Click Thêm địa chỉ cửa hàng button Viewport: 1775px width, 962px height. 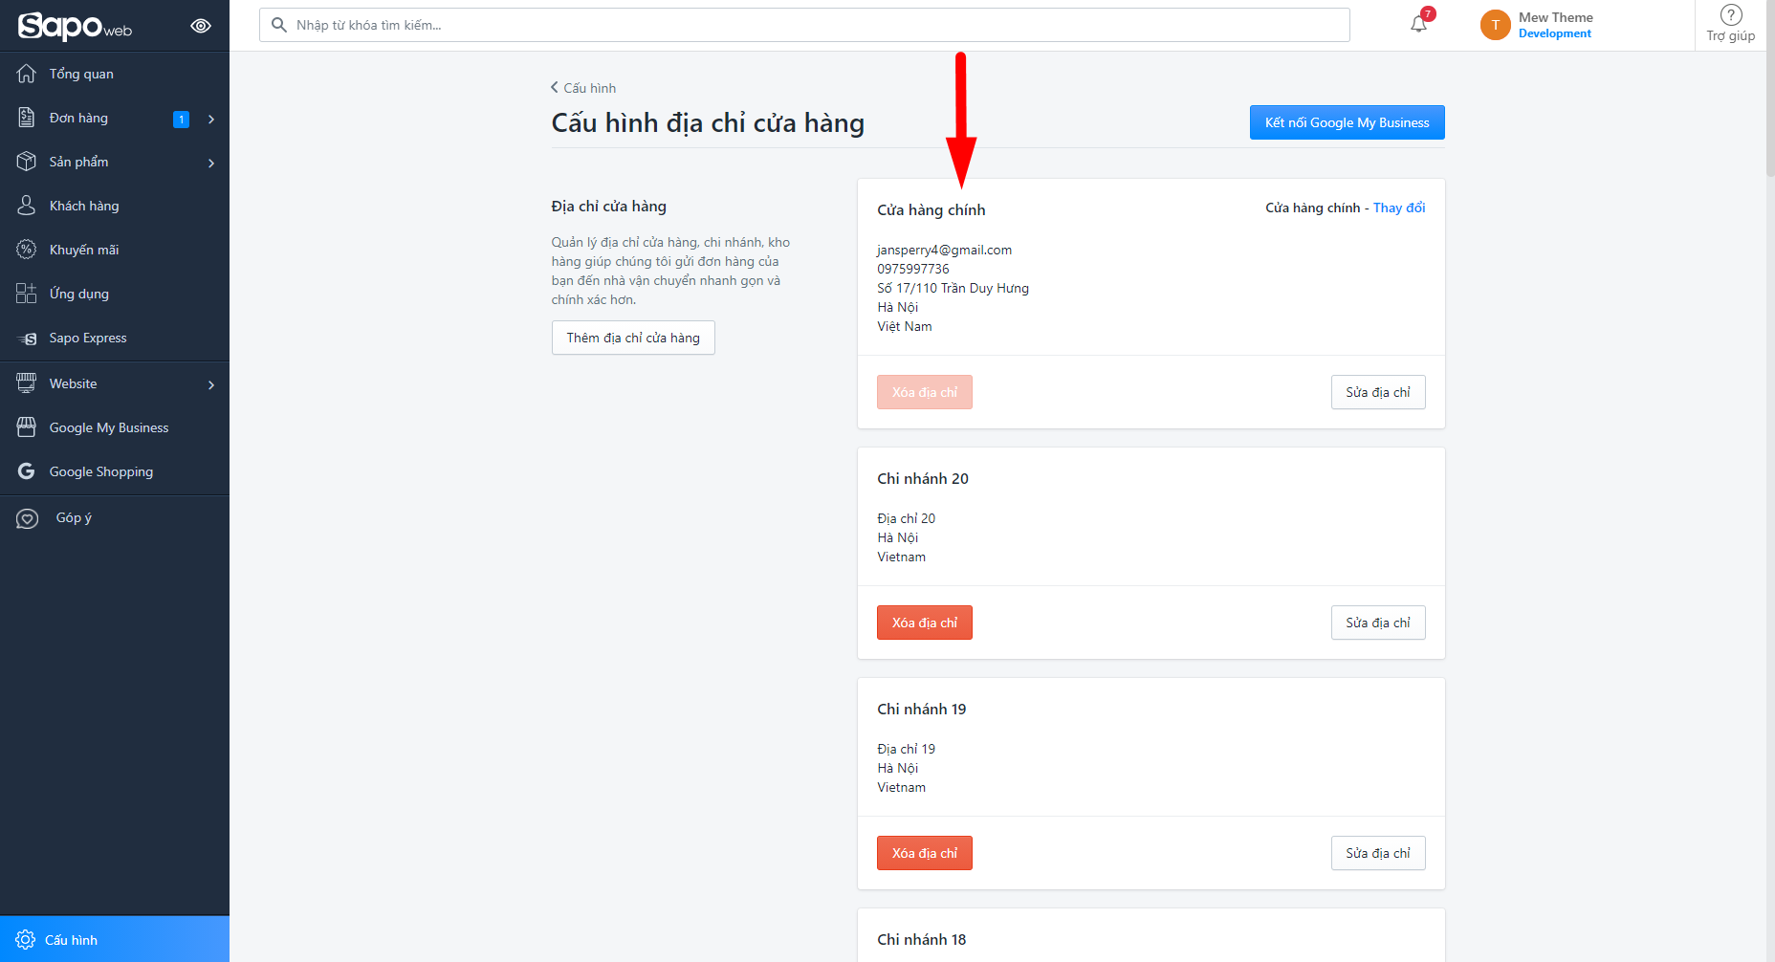pyautogui.click(x=633, y=338)
